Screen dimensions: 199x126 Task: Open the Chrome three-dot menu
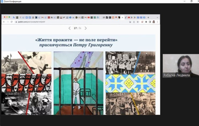(157, 22)
